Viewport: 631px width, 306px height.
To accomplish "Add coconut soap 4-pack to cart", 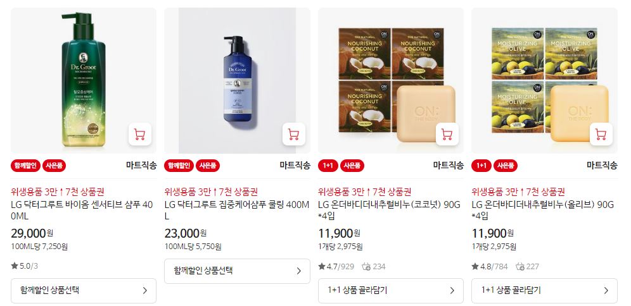I will 447,134.
